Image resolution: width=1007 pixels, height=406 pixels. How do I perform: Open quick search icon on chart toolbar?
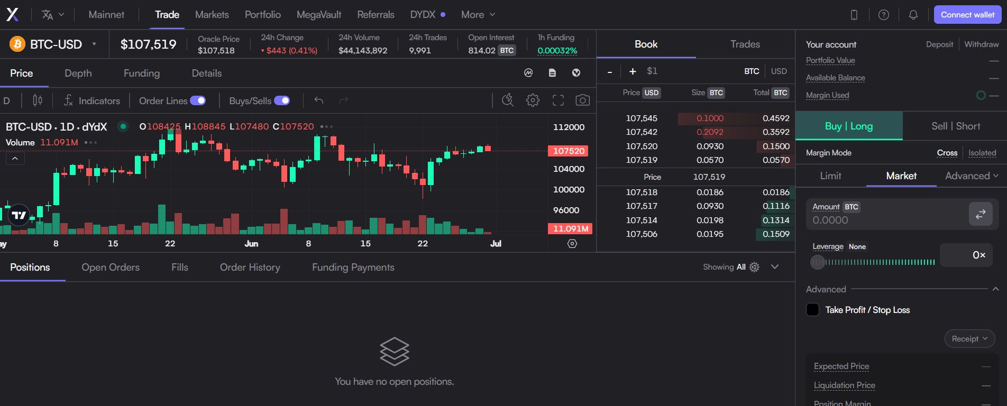point(507,100)
